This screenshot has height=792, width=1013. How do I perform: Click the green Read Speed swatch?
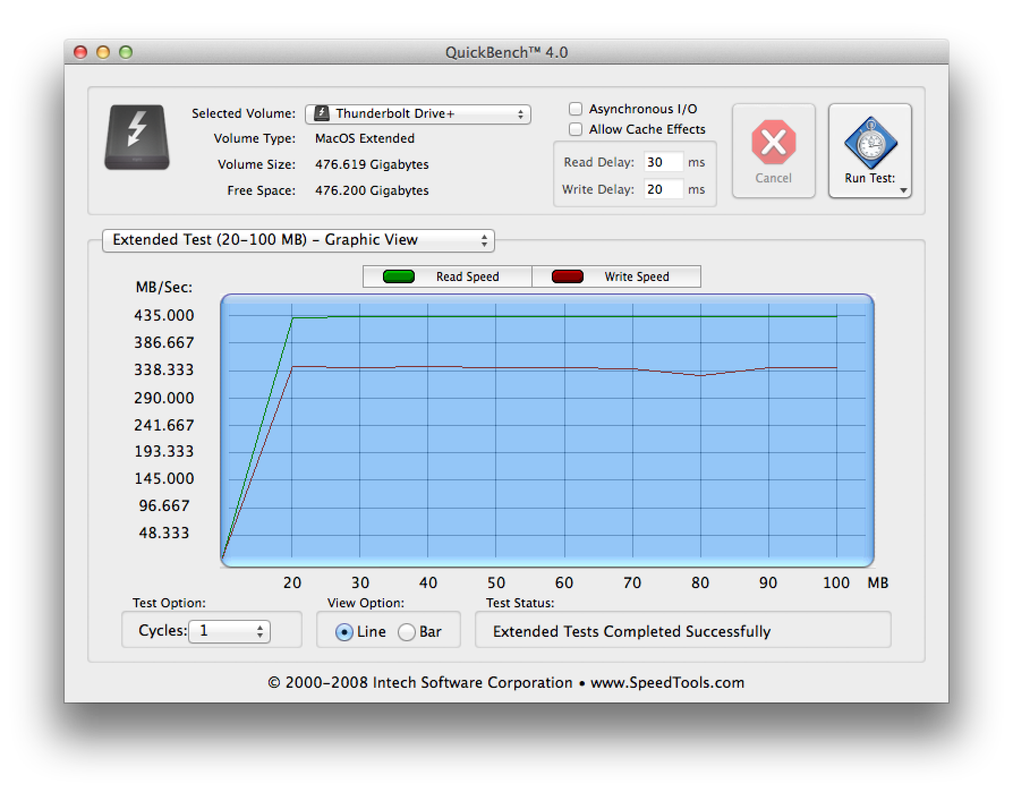tap(399, 276)
